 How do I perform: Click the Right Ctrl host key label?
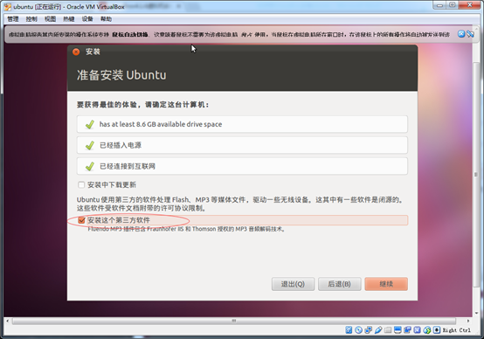click(x=457, y=330)
